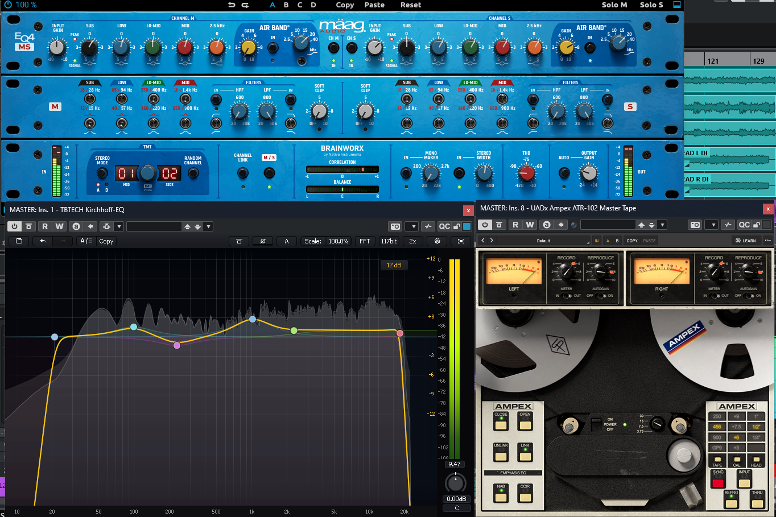This screenshot has height=517, width=776.
Task: Enable Write automation in Ampex plugin header
Action: pos(530,225)
